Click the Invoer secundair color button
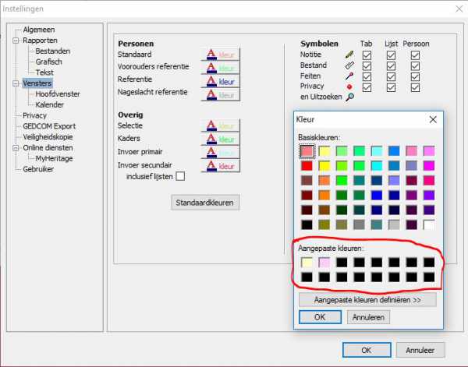The image size is (468, 367). [219, 166]
